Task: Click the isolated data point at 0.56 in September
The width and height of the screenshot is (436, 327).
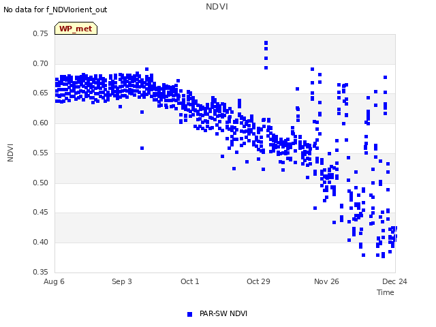Action: [142, 149]
